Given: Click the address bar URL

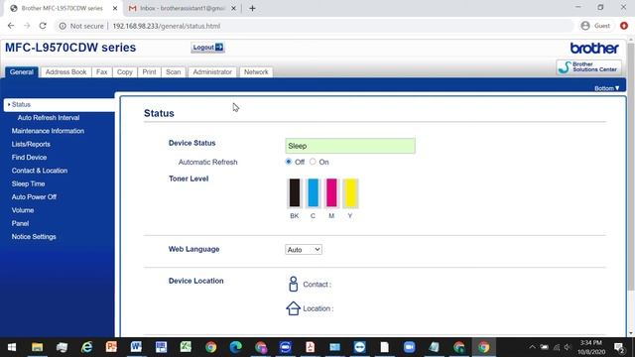Looking at the screenshot, I should (167, 26).
